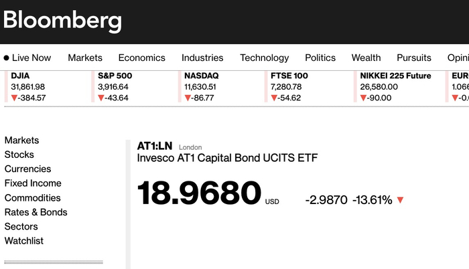Click the red down arrow under S&P 500
Screen dimensions: 469x269
101,98
